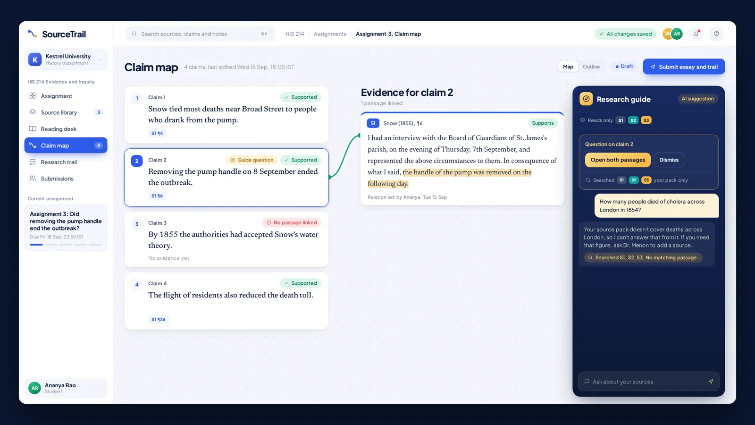The width and height of the screenshot is (755, 425).
Task: Click the S1 source badge in evidence card
Action: click(373, 123)
